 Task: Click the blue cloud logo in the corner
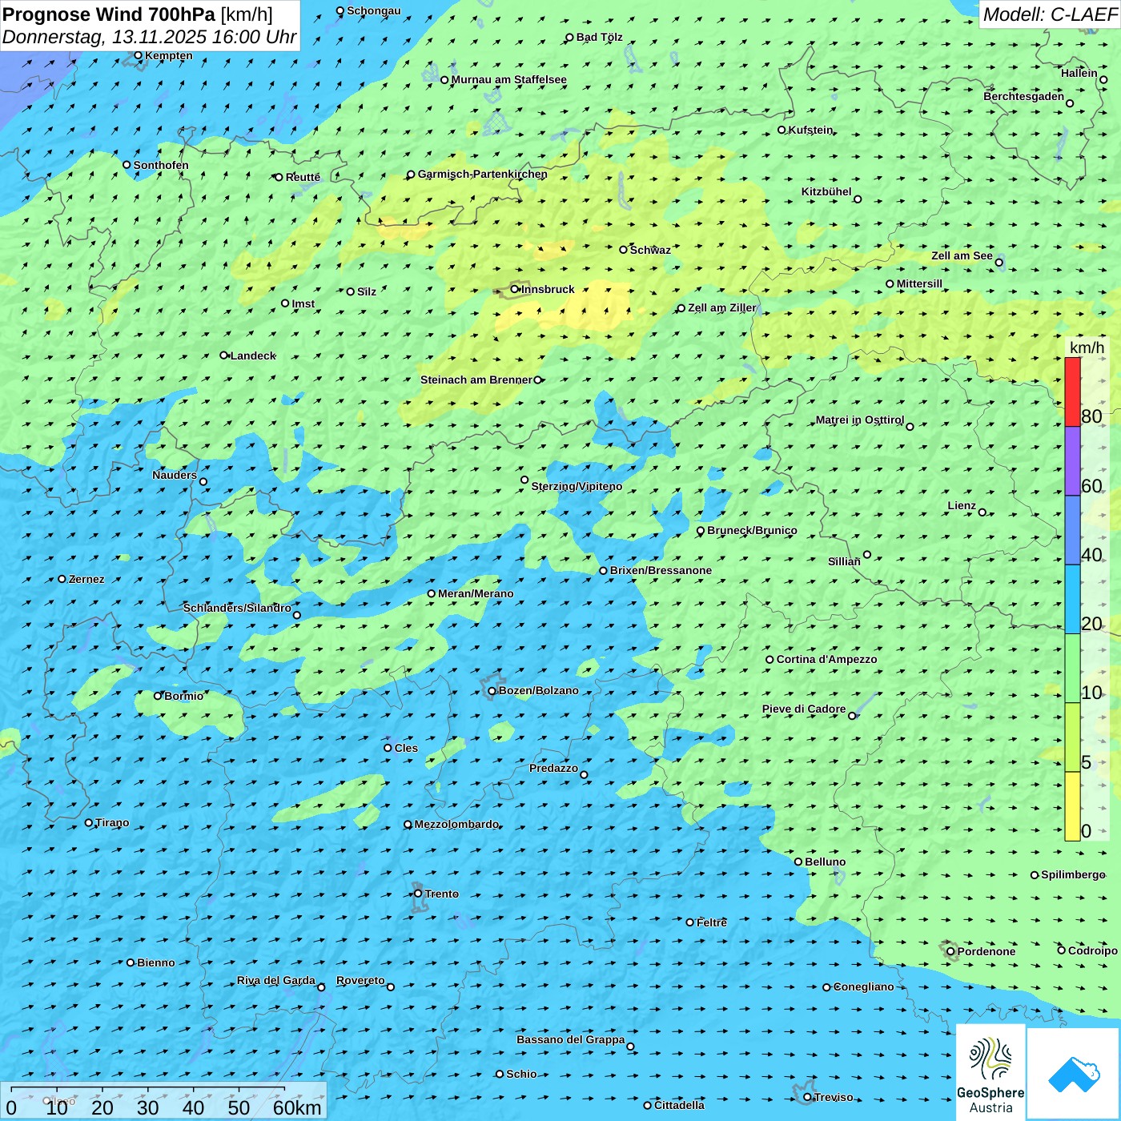[1074, 1074]
